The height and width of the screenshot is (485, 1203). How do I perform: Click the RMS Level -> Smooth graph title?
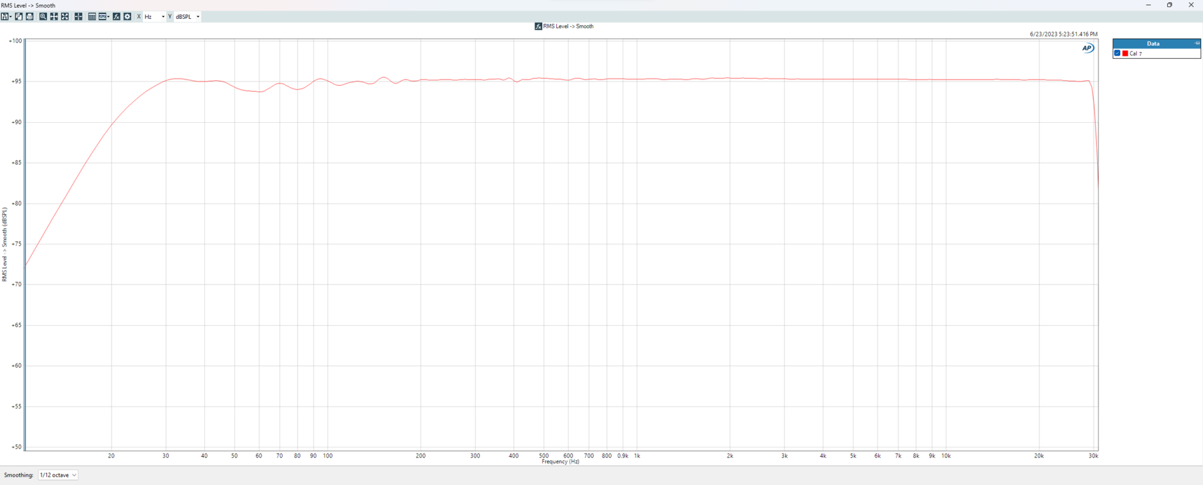point(568,26)
